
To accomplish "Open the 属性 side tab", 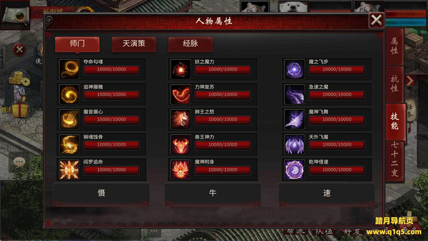I will pyautogui.click(x=395, y=47).
